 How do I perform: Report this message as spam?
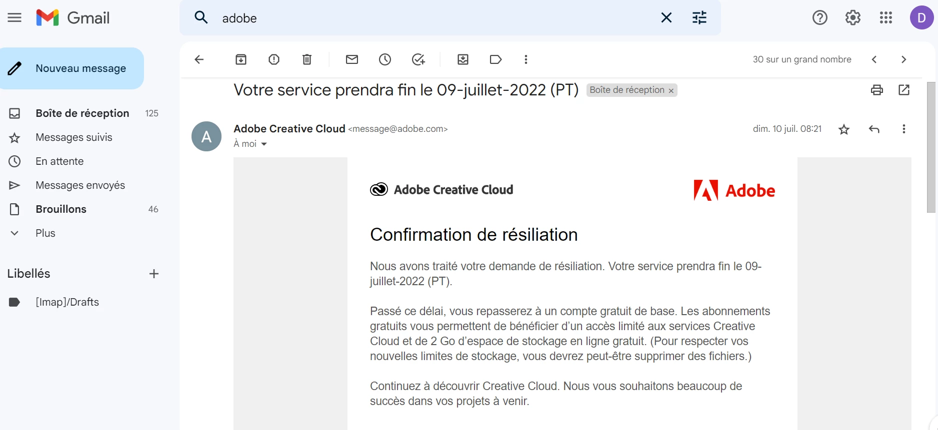(274, 59)
